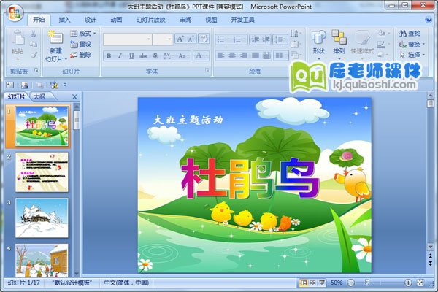Screen dimensions: 438x292
Task: Expand the Select (选择) dropdown
Action: tap(412, 55)
